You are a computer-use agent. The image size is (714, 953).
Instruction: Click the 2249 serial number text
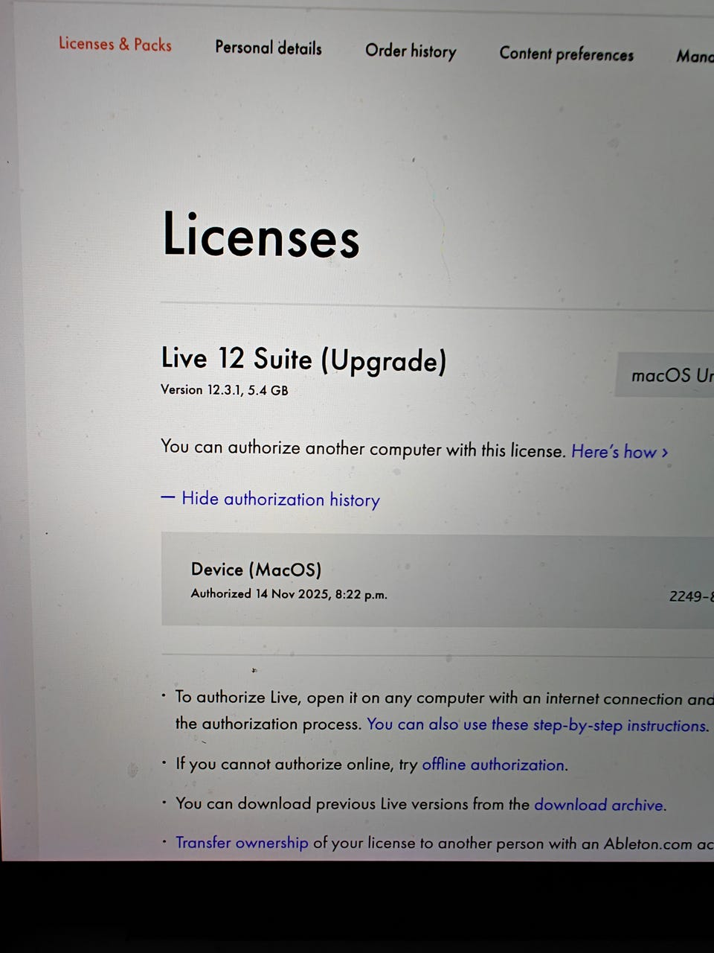pyautogui.click(x=692, y=596)
